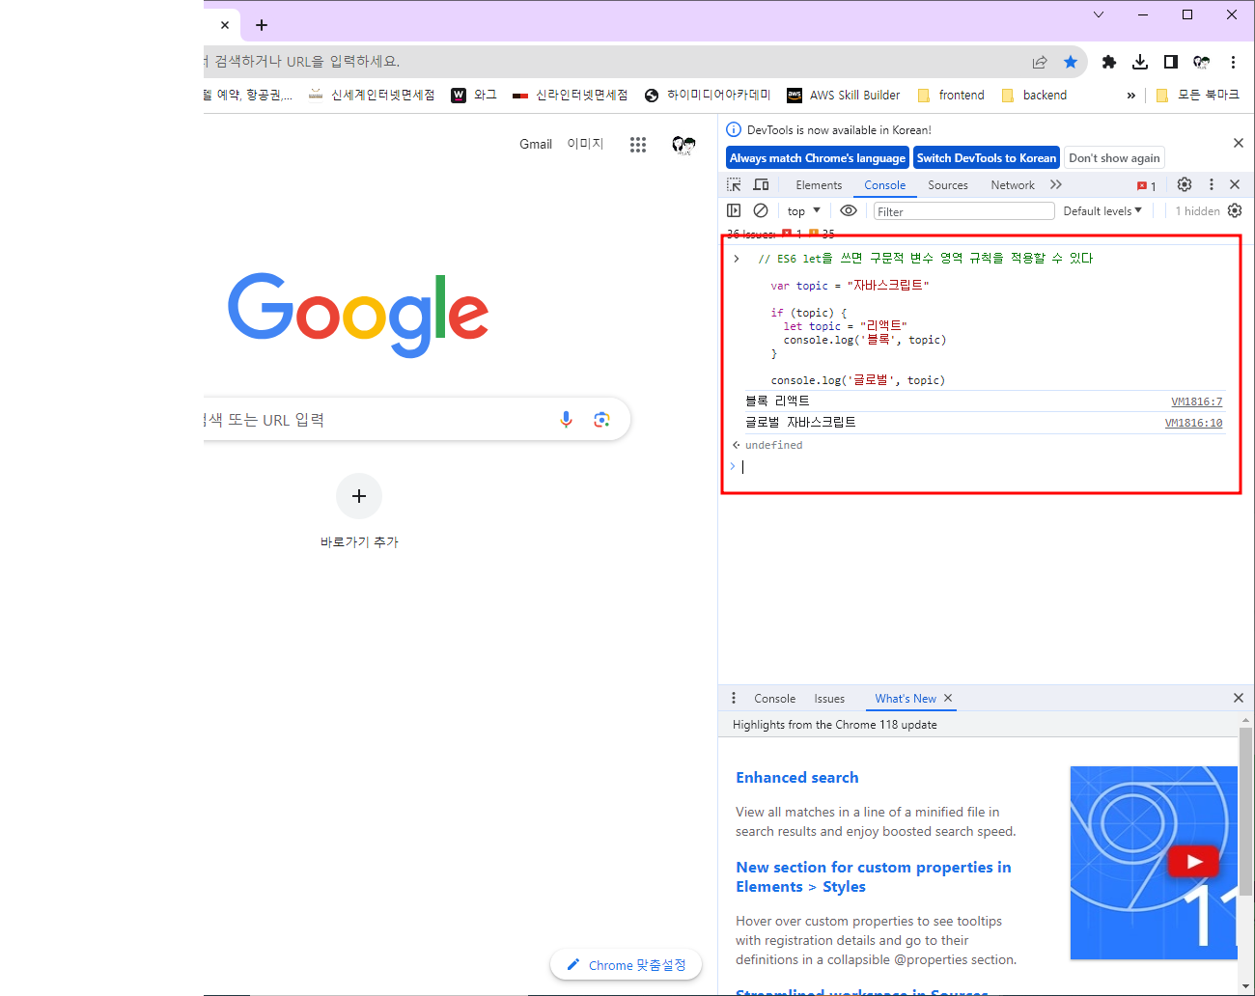Screen dimensions: 1255x996
Task: Add a shortcut with 바로가기 추가 button
Action: tap(359, 512)
